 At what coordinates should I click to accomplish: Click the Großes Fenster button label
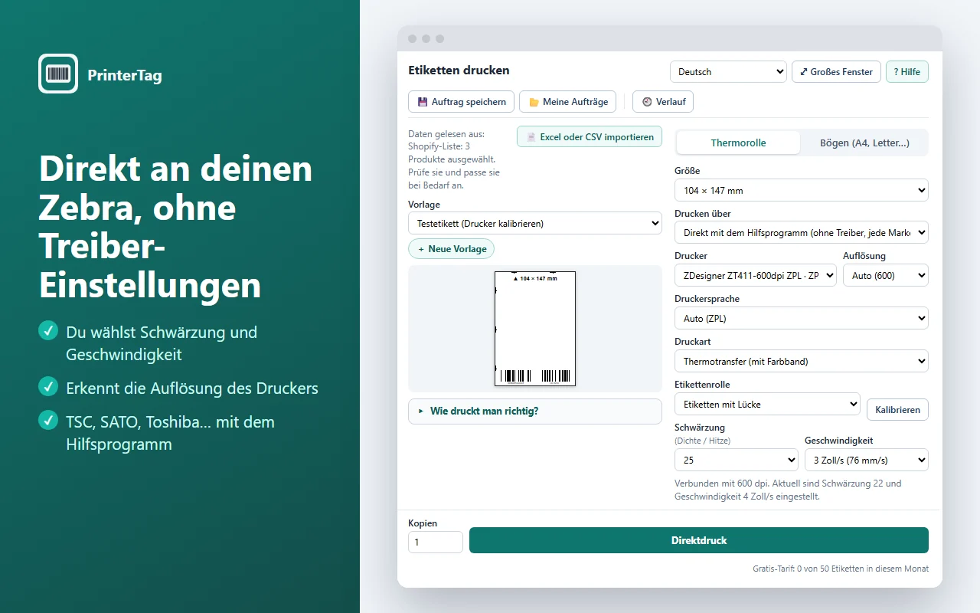point(841,72)
